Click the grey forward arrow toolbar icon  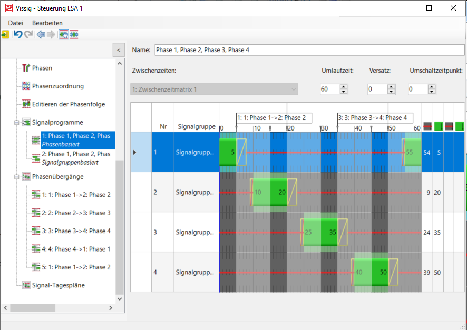click(51, 35)
